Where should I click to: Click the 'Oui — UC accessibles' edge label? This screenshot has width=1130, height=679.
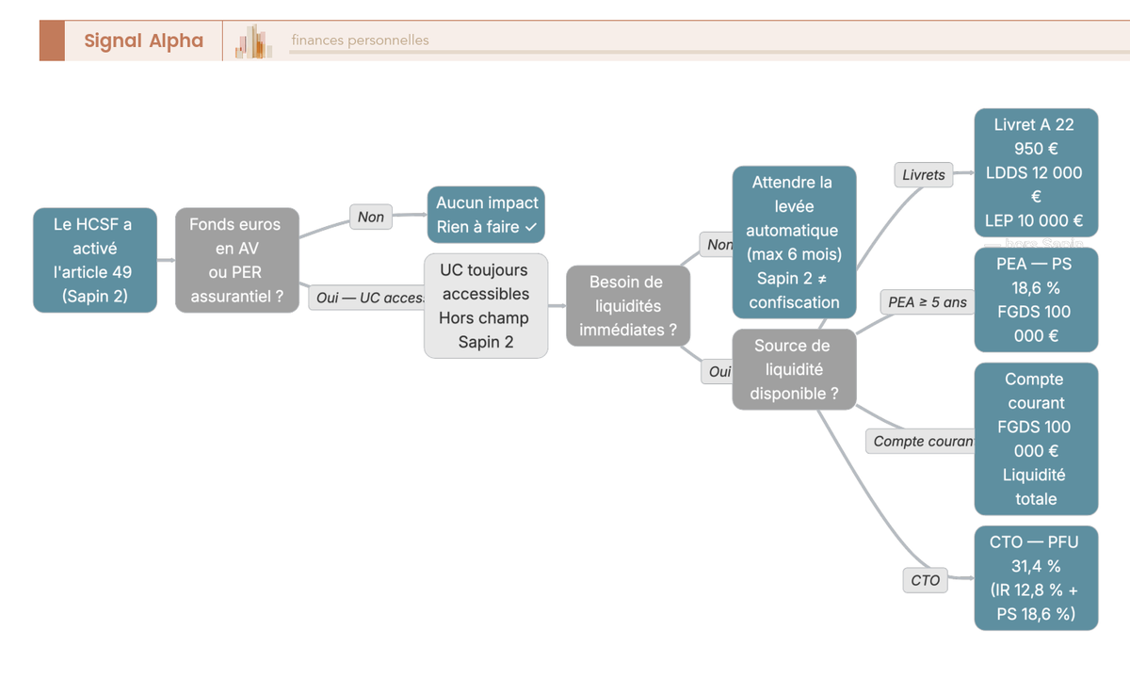pos(367,298)
